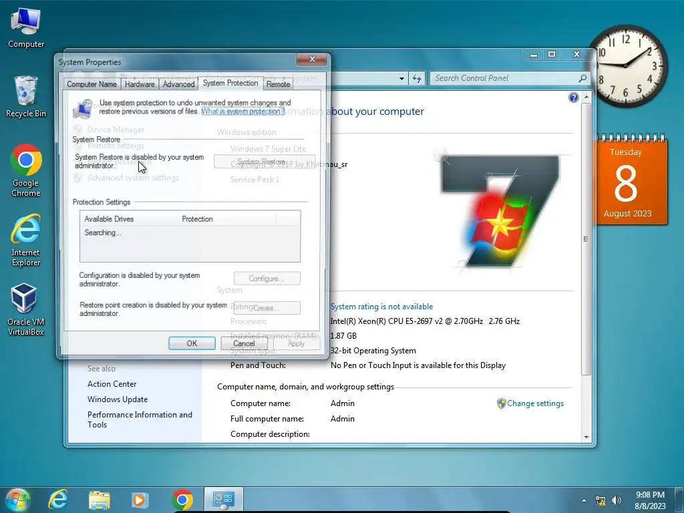Click the Create restore point button
Screen dimensions: 684x513
(x=267, y=308)
